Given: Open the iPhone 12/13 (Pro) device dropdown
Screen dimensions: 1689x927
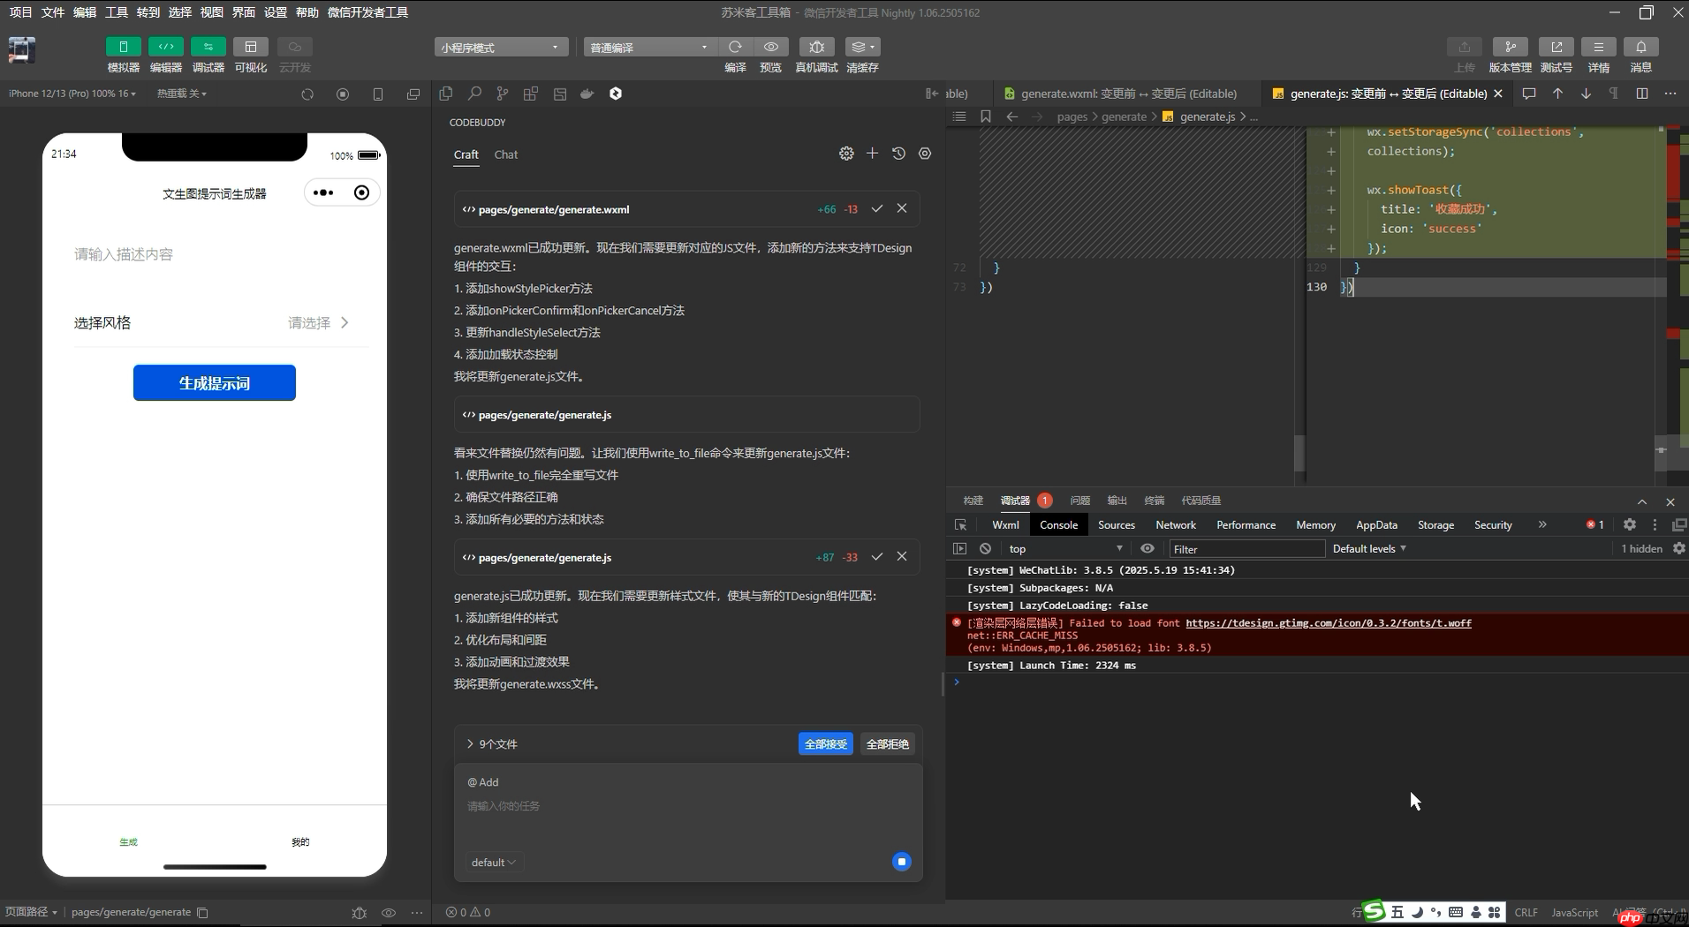Looking at the screenshot, I should coord(71,94).
